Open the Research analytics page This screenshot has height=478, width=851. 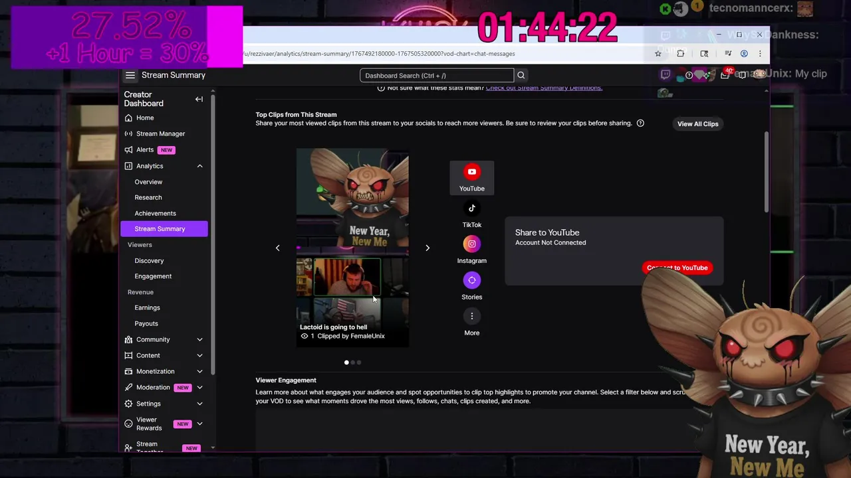(x=148, y=197)
